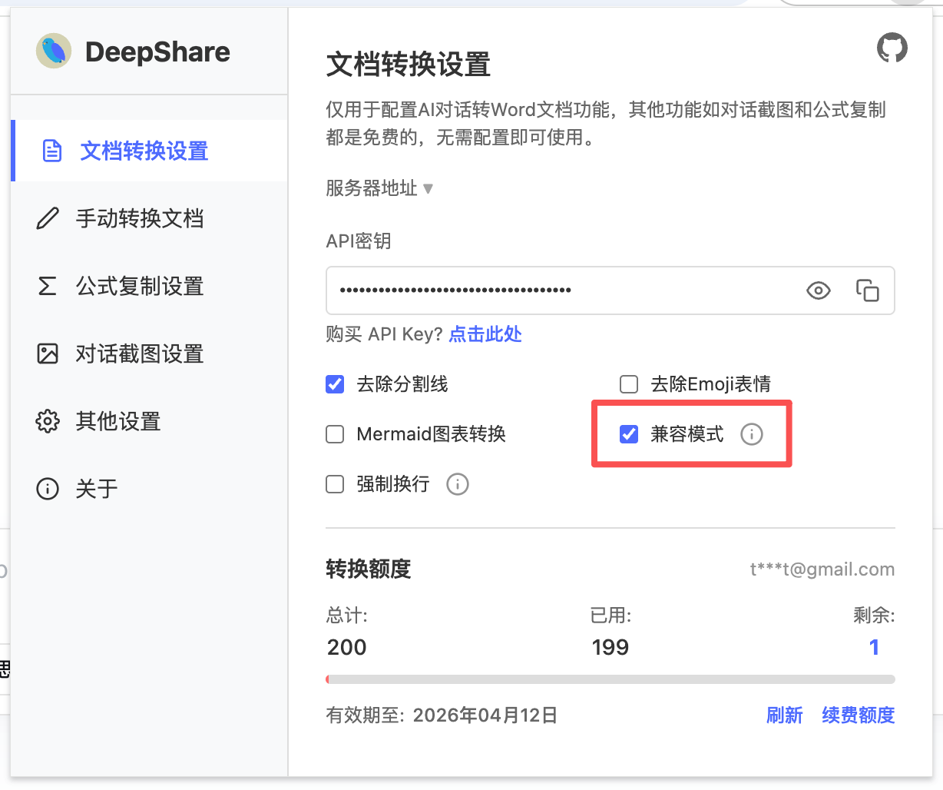
Task: Open the GitHub repository icon
Action: (x=892, y=48)
